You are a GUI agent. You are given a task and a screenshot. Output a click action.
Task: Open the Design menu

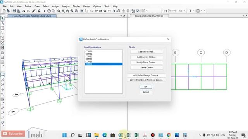click(x=86, y=6)
